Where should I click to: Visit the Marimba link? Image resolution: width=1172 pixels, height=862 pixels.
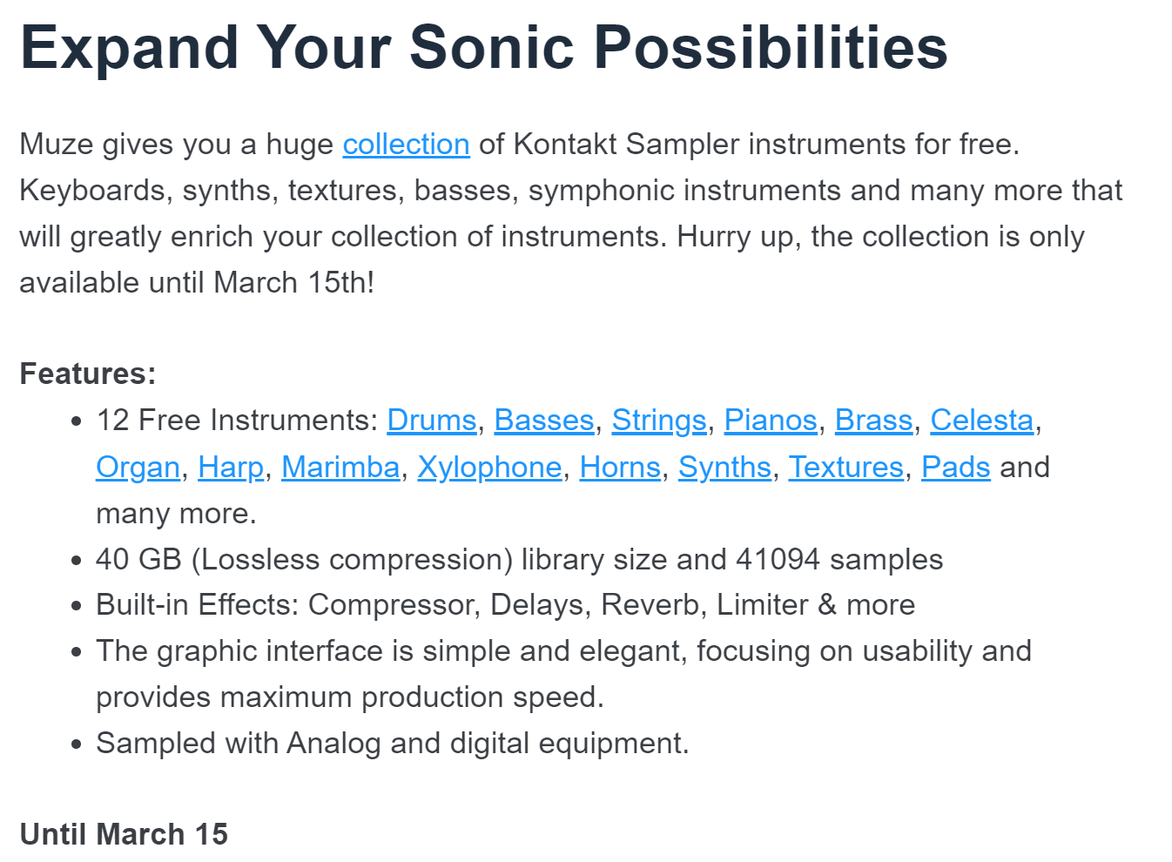tap(340, 468)
